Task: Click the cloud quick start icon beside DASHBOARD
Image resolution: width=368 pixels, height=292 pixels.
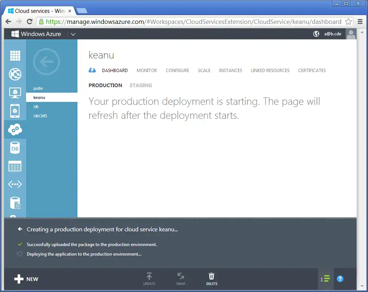Action: 92,70
